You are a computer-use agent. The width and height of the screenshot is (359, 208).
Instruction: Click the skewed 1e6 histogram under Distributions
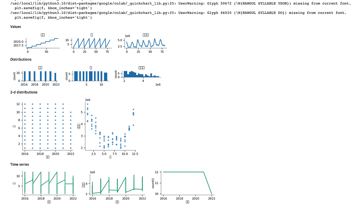[138, 76]
